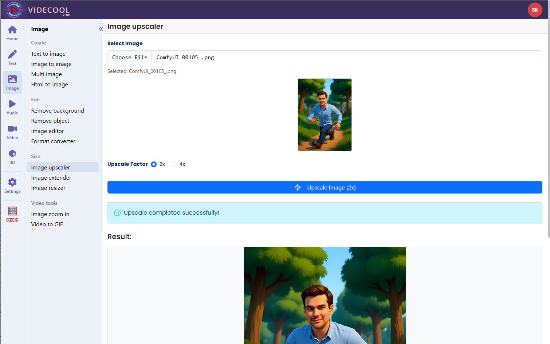Collapse the Image side panel
550x344 pixels.
tap(101, 29)
